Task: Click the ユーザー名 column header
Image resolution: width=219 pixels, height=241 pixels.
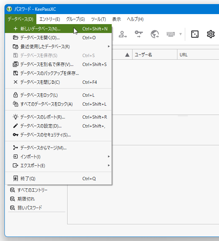Action: (x=155, y=55)
